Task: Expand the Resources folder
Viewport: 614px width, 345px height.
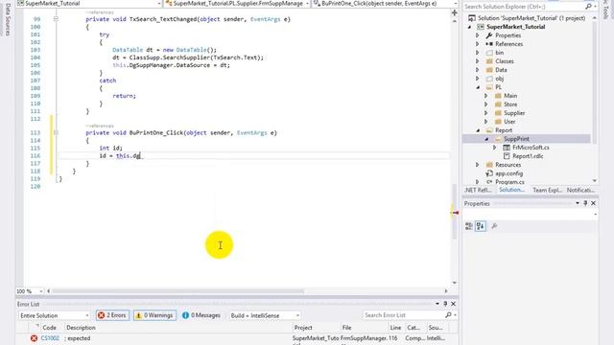Action: coord(478,165)
